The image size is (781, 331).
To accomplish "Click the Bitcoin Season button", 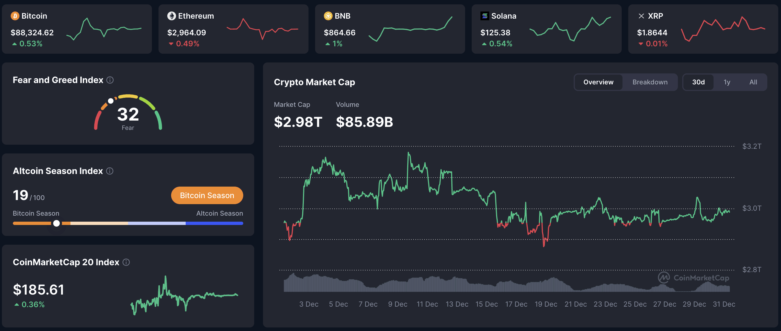I will tap(207, 195).
